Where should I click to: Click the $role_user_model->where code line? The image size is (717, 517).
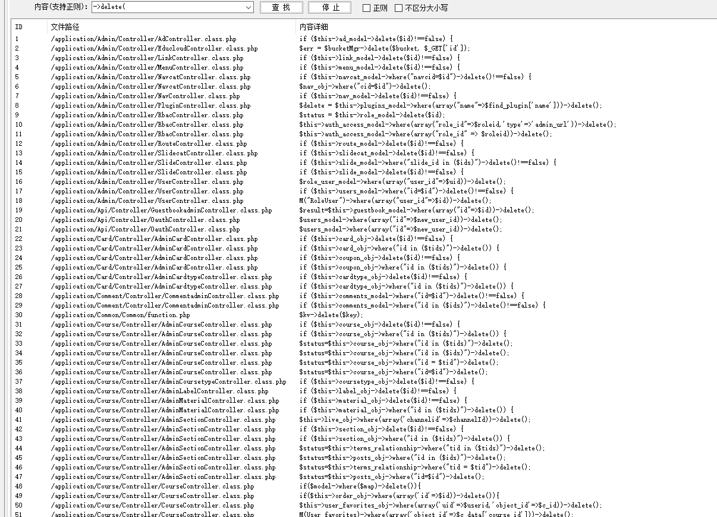coord(402,181)
